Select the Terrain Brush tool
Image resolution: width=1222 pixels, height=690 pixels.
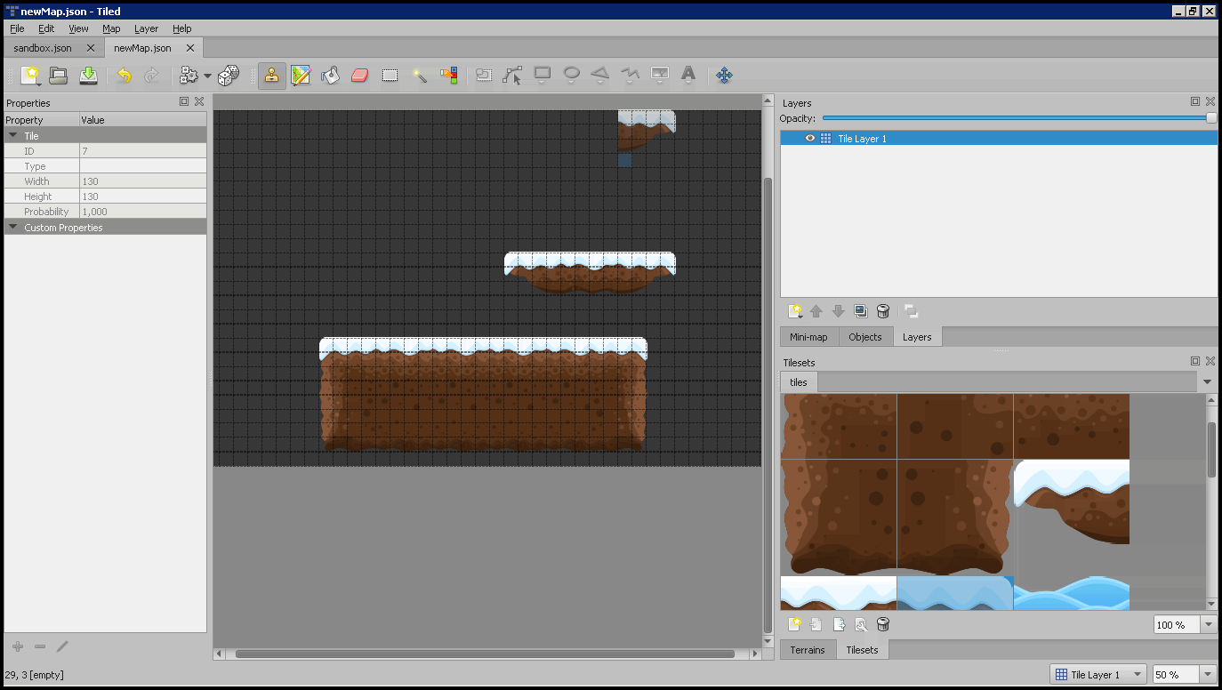(x=301, y=76)
